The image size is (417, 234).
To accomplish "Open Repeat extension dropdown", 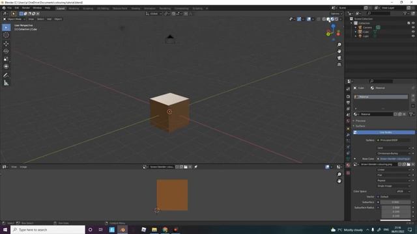I will (x=394, y=181).
